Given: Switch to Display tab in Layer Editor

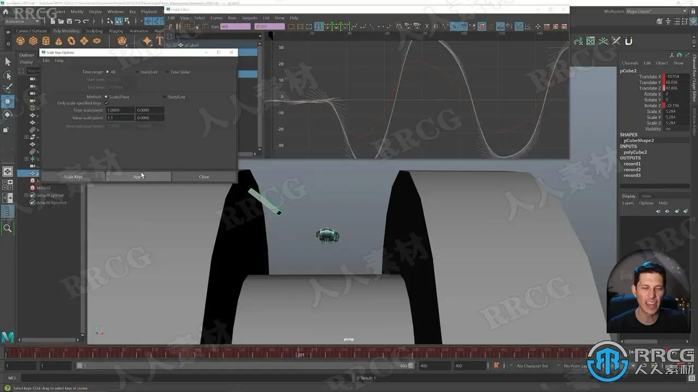Looking at the screenshot, I should coord(629,196).
